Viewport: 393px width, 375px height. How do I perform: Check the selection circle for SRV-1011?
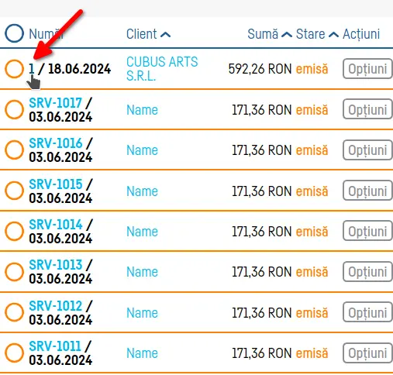tap(14, 353)
